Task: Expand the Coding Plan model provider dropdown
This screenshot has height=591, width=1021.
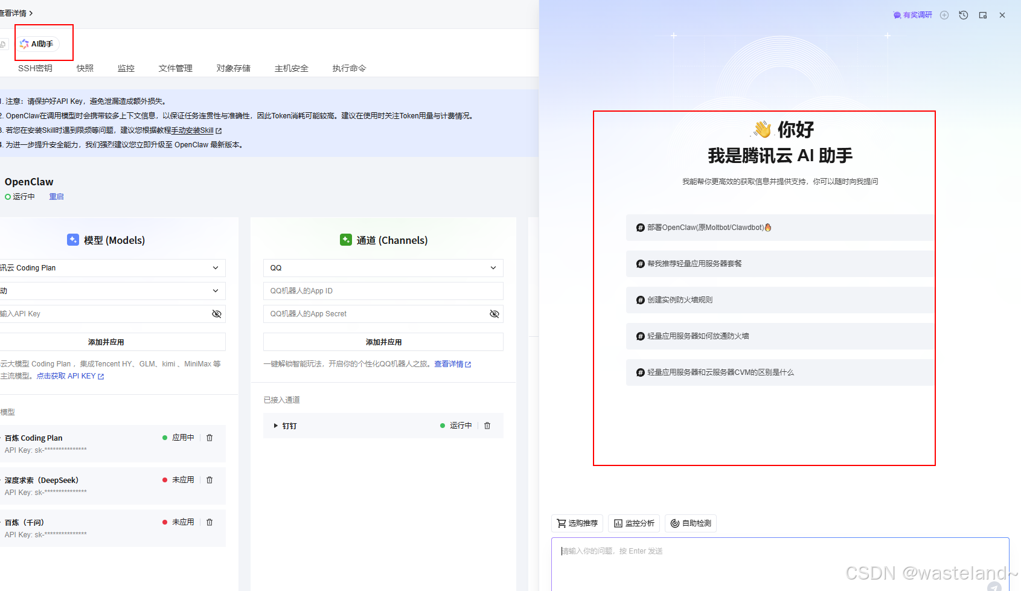Action: point(113,268)
